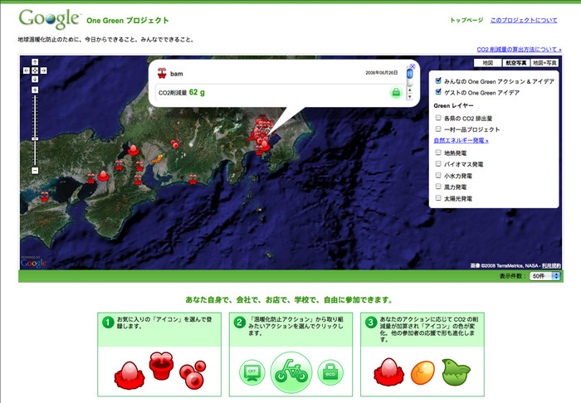Switch to the 航空写真 satellite view

click(515, 63)
